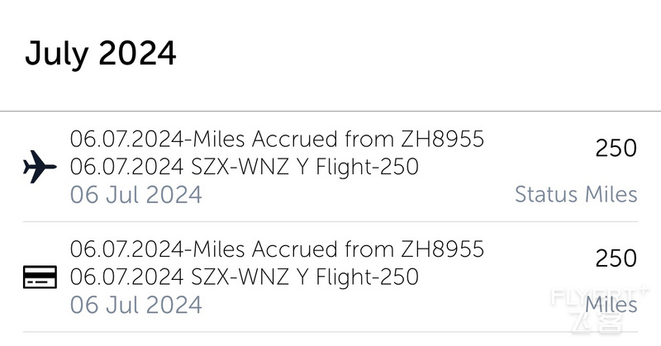Open the second Miles Accrued from ZH8955 line
This screenshot has width=661, height=346.
coord(277,249)
